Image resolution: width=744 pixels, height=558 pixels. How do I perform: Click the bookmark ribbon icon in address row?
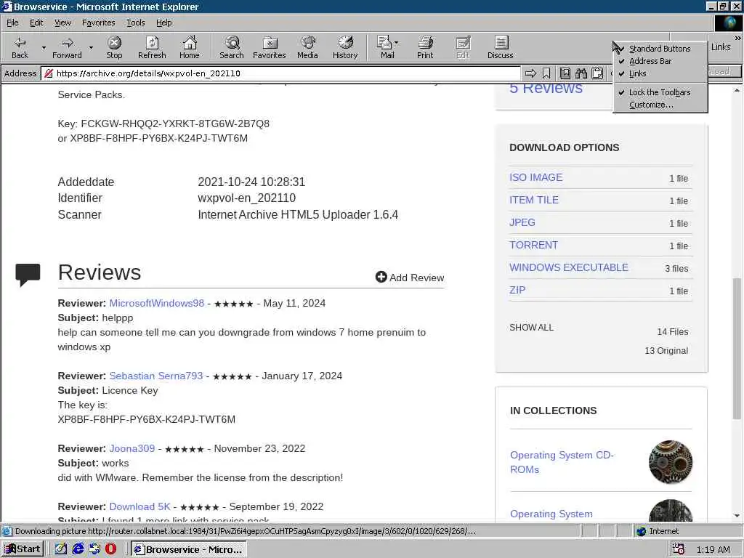(x=546, y=73)
